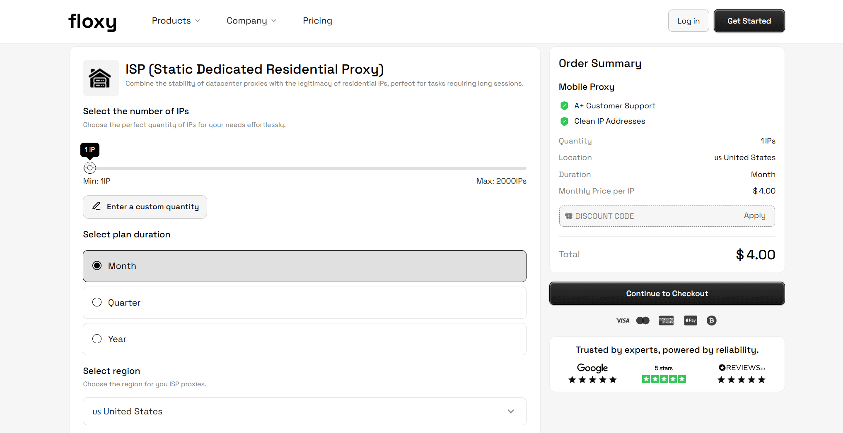Image resolution: width=843 pixels, height=433 pixels.
Task: Click the IP quantity slider handle
Action: tap(90, 168)
